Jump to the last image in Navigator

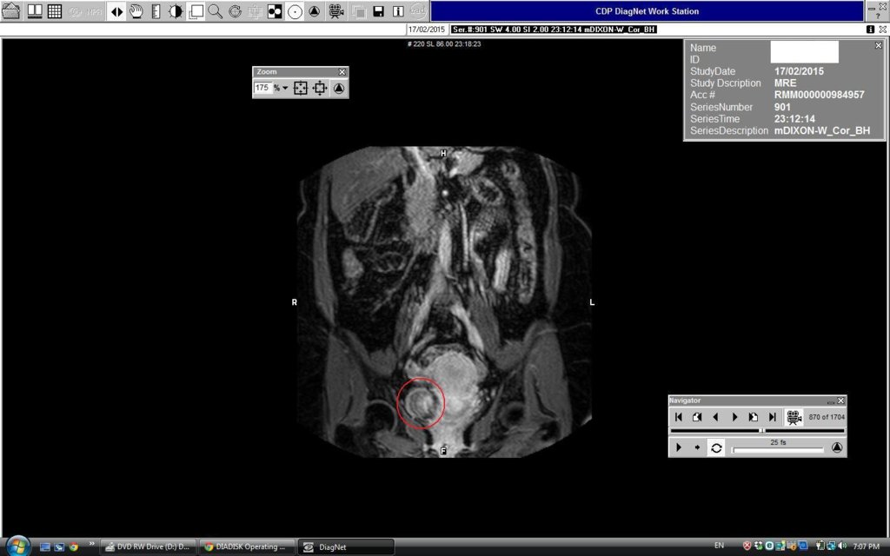pos(772,417)
